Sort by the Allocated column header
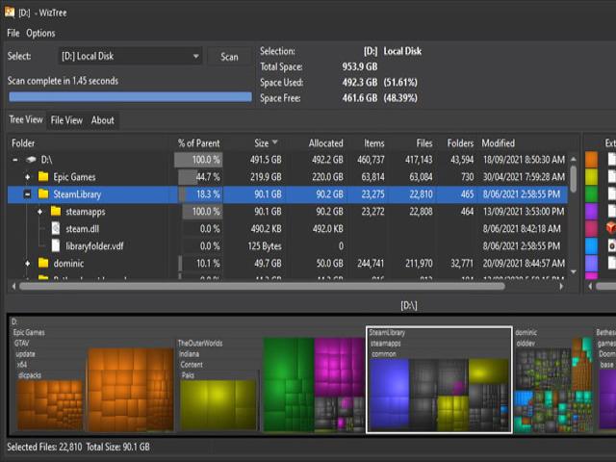The height and width of the screenshot is (462, 616). point(325,143)
